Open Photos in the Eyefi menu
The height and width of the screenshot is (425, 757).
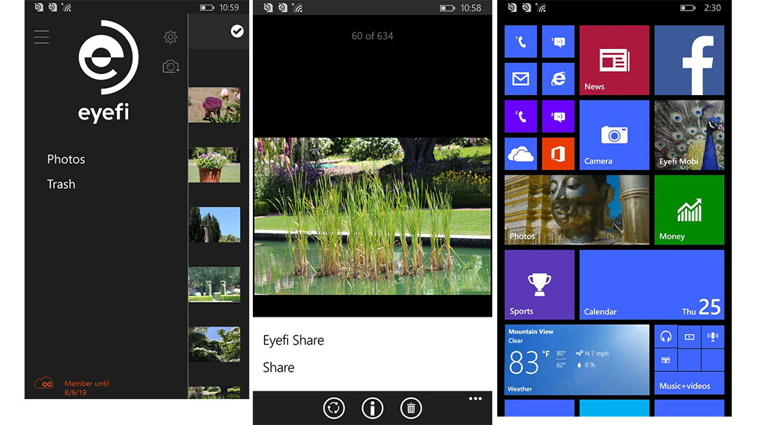coord(66,159)
